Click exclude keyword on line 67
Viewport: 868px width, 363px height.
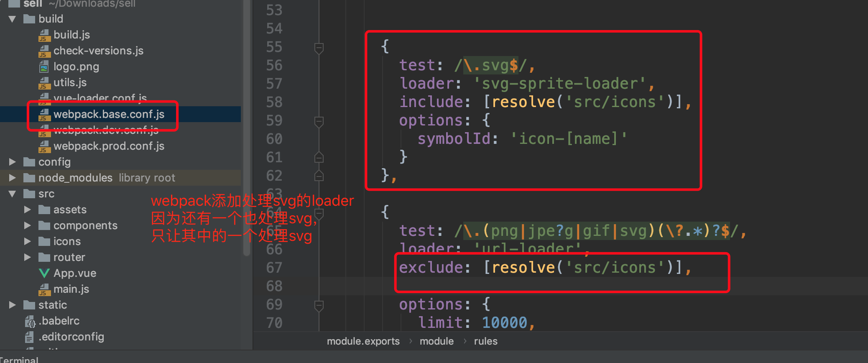tap(431, 268)
